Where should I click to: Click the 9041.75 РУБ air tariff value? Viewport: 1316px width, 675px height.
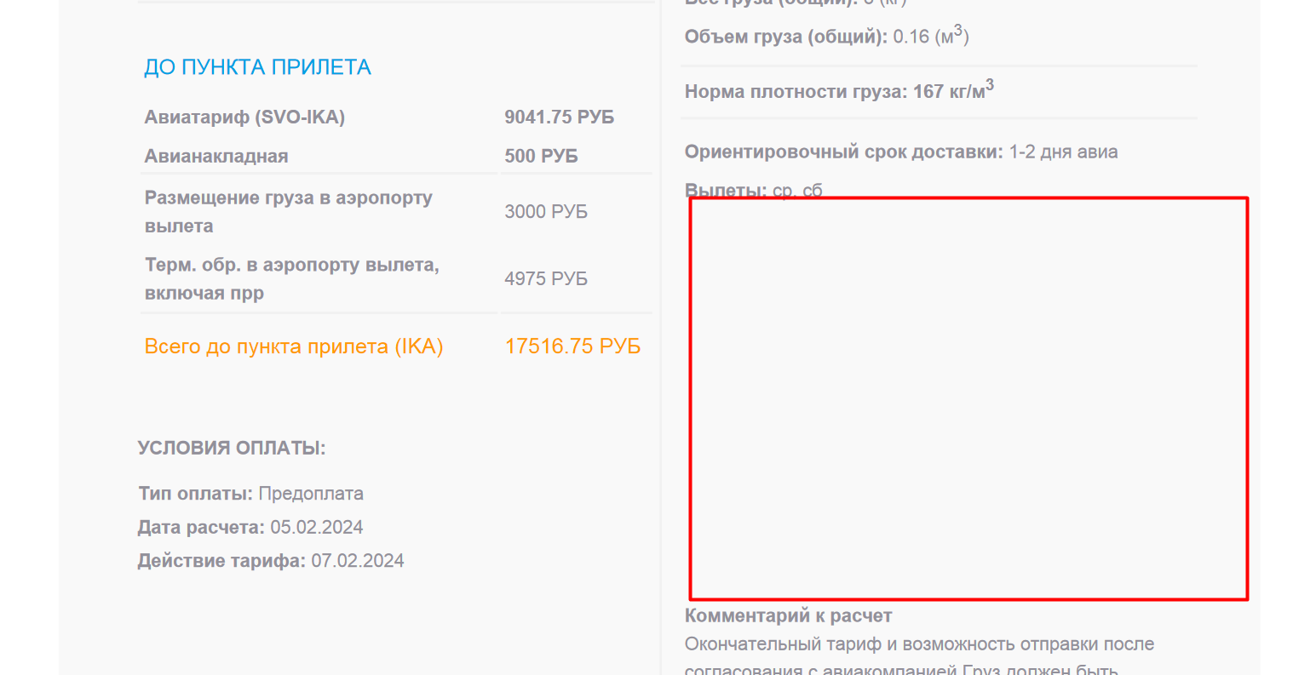pyautogui.click(x=559, y=117)
